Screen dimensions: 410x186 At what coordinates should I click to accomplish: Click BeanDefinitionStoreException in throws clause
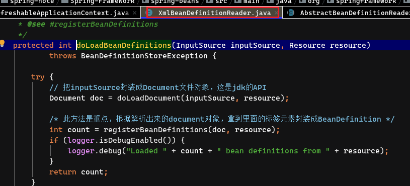tap(144, 56)
